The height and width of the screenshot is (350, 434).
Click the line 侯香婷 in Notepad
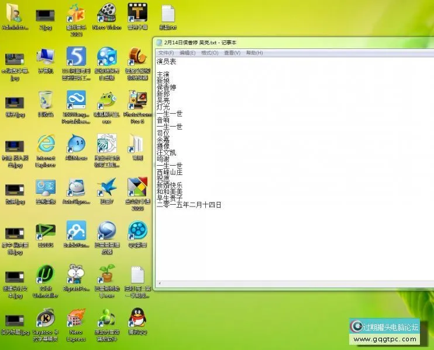[166, 87]
